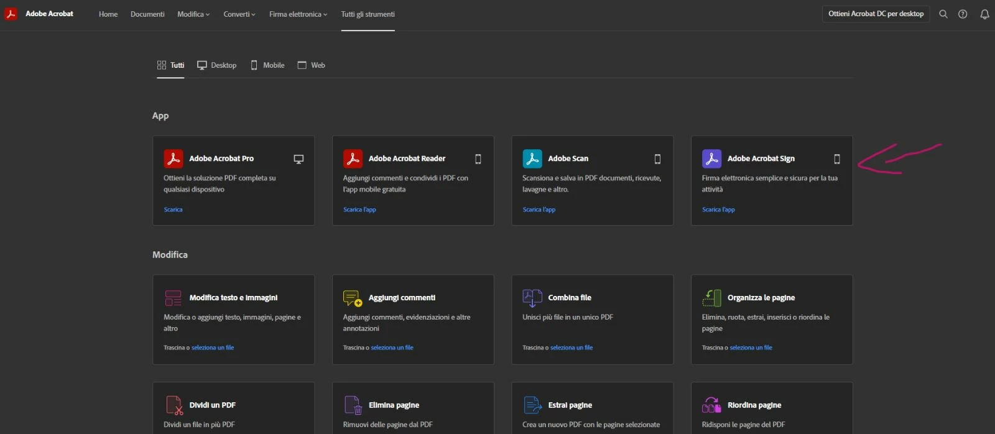Click the Dividi un PDF scissors icon
Screen dimensions: 995x434
click(174, 405)
